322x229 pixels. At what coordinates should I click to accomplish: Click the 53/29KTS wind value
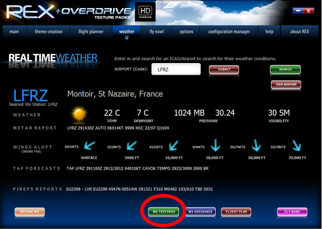pos(114,147)
